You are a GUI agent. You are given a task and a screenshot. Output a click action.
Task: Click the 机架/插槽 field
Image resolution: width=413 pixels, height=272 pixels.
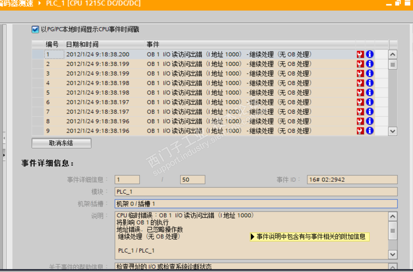point(256,204)
